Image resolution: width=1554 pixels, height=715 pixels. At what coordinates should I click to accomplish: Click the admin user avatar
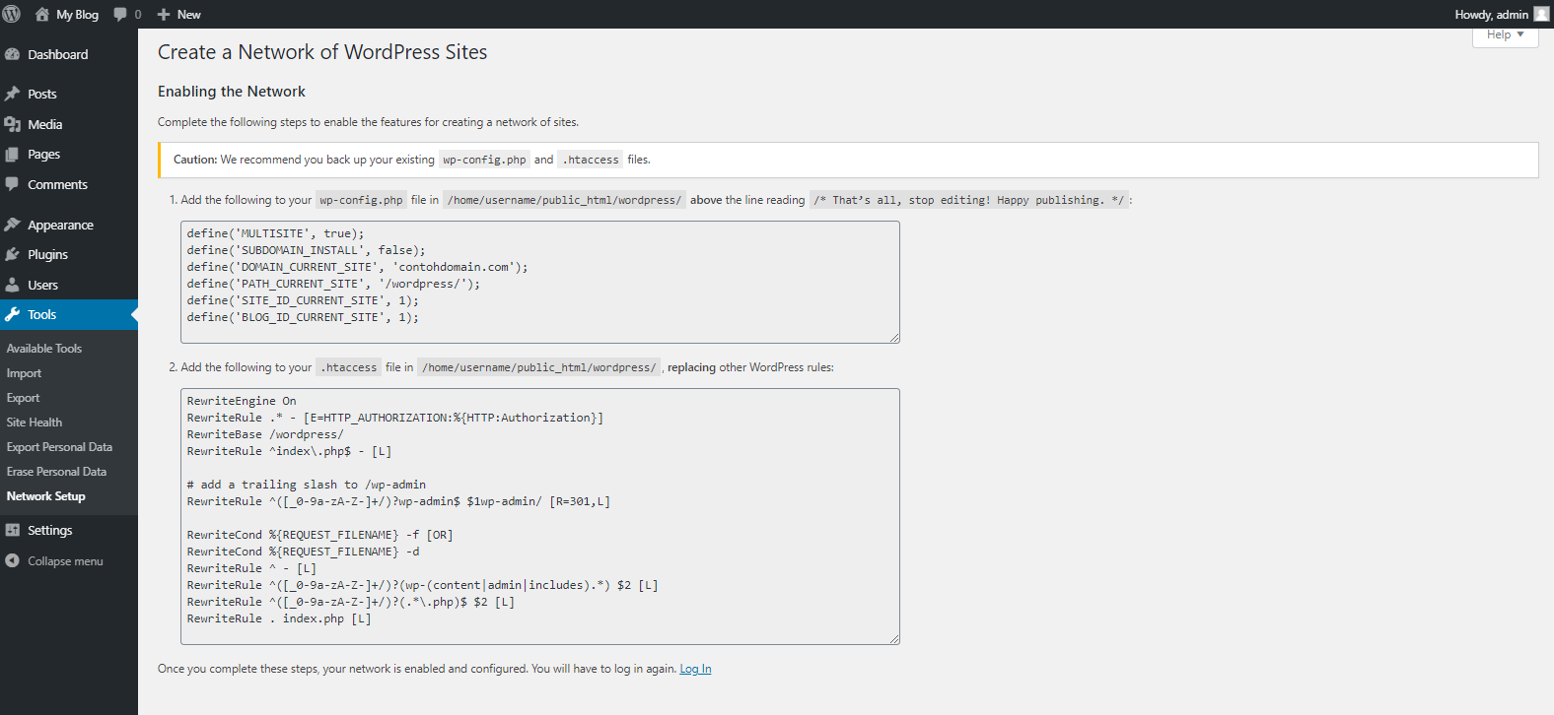click(x=1541, y=14)
